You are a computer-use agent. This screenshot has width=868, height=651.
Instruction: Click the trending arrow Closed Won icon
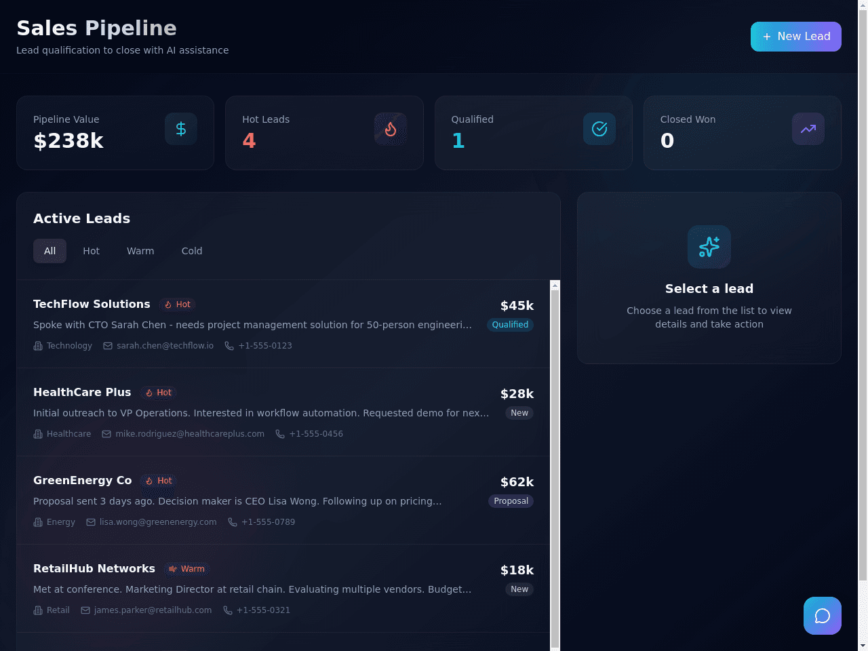coord(808,129)
